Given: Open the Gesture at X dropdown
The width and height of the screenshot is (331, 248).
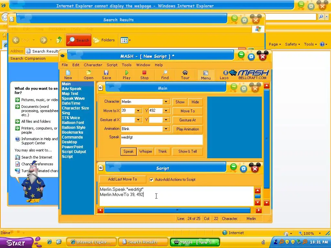Looking at the screenshot, I should pyautogui.click(x=138, y=120).
